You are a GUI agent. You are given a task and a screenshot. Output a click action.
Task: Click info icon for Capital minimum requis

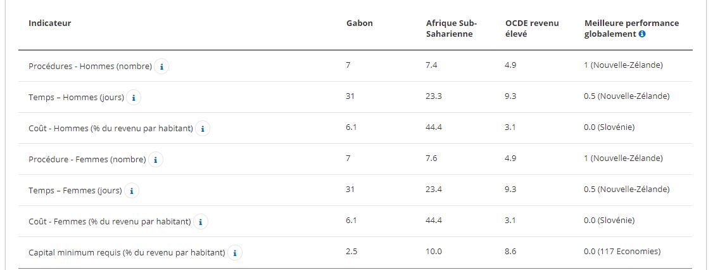pyautogui.click(x=235, y=252)
